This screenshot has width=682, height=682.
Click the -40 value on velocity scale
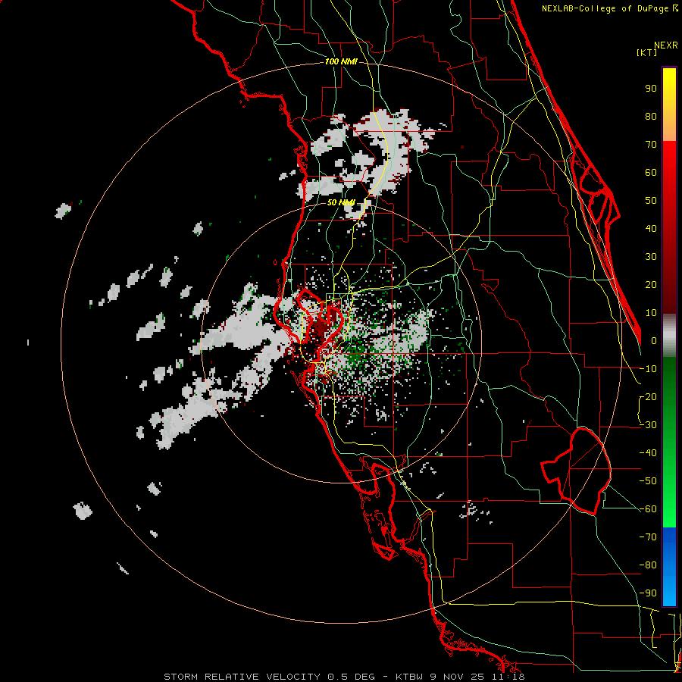[x=648, y=453]
